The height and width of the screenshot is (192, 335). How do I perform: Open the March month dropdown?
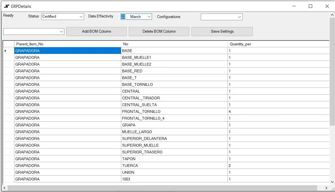click(x=150, y=17)
